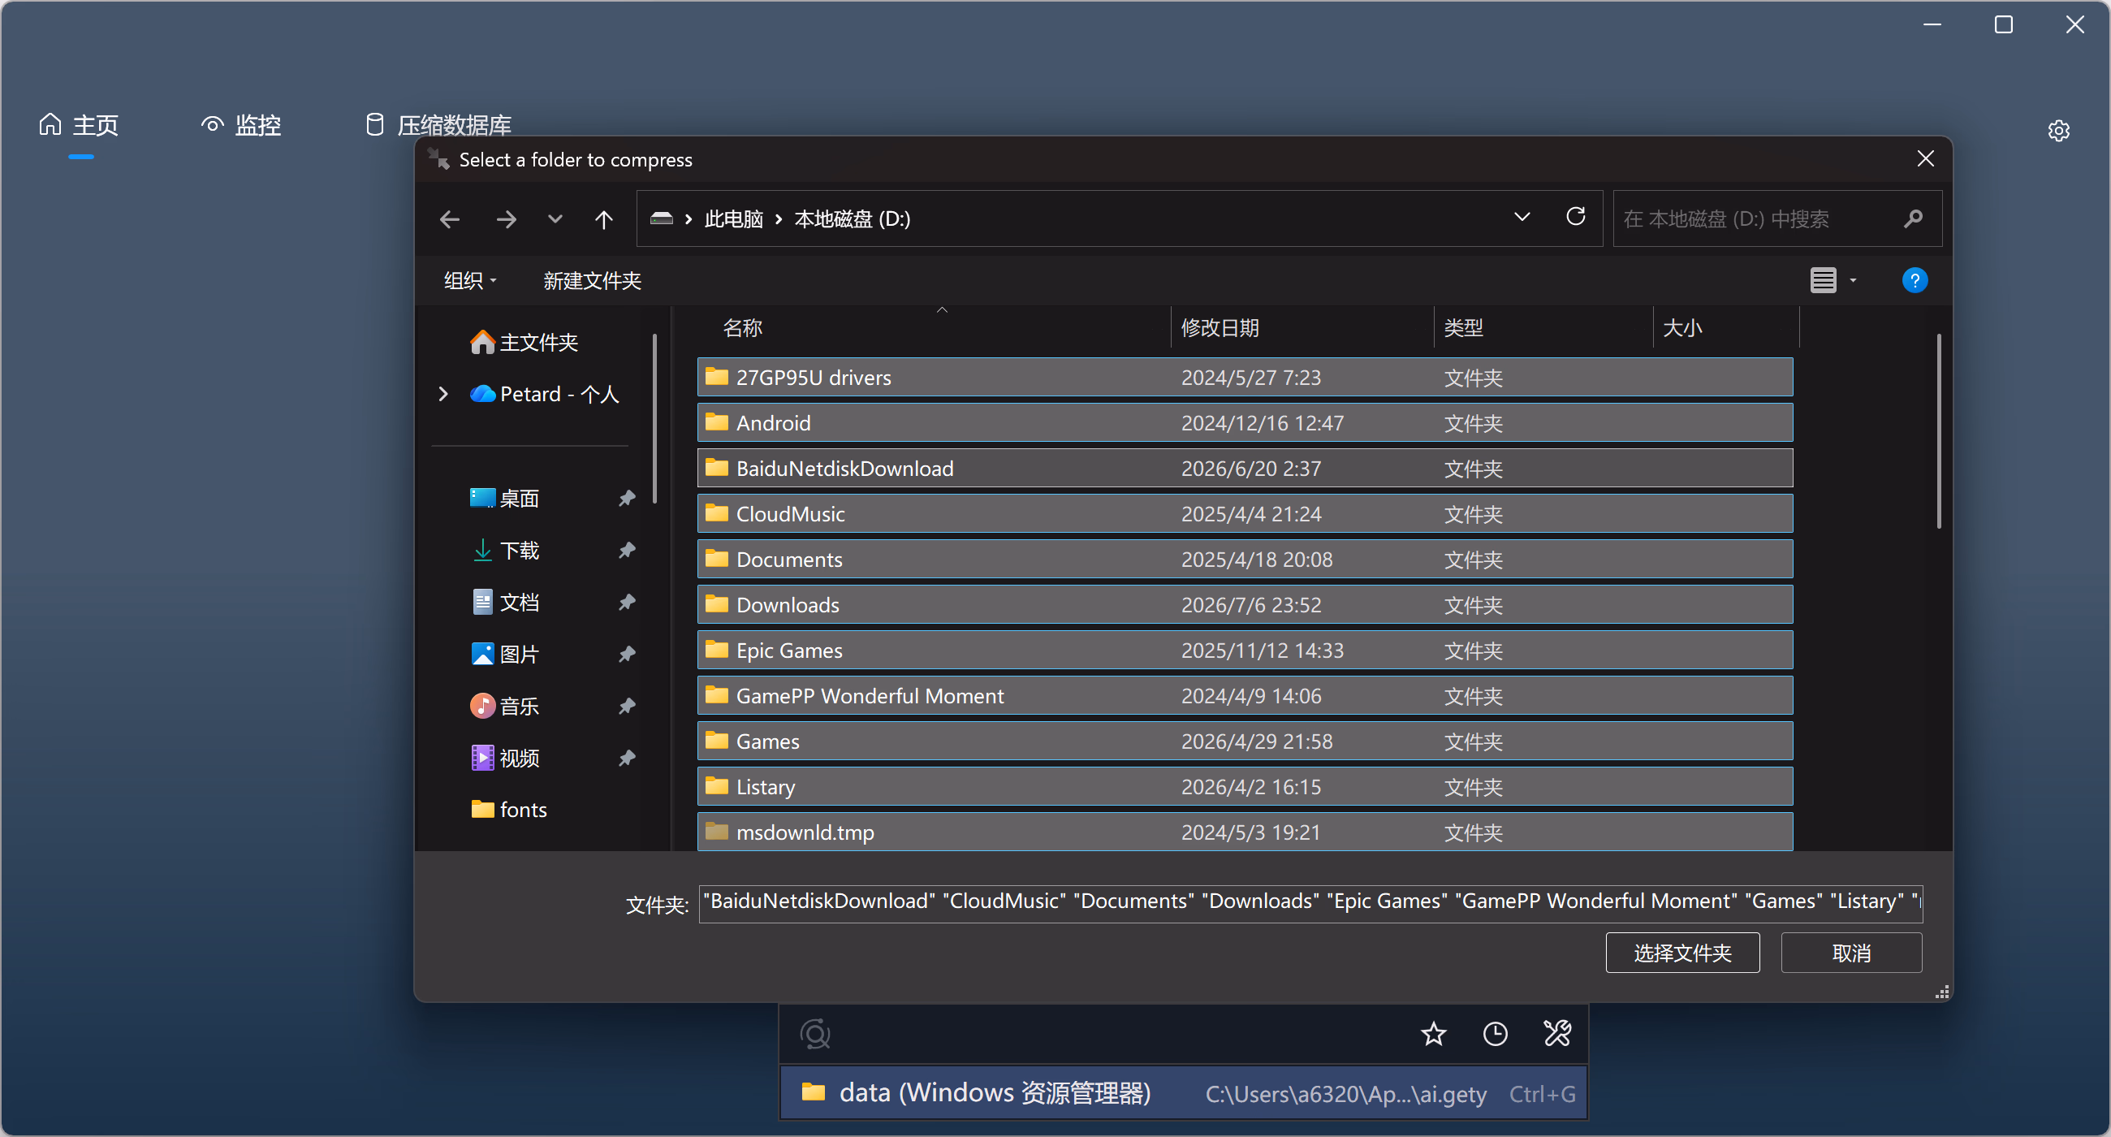
Task: Refresh the D: drive folder listing
Action: 1575,217
